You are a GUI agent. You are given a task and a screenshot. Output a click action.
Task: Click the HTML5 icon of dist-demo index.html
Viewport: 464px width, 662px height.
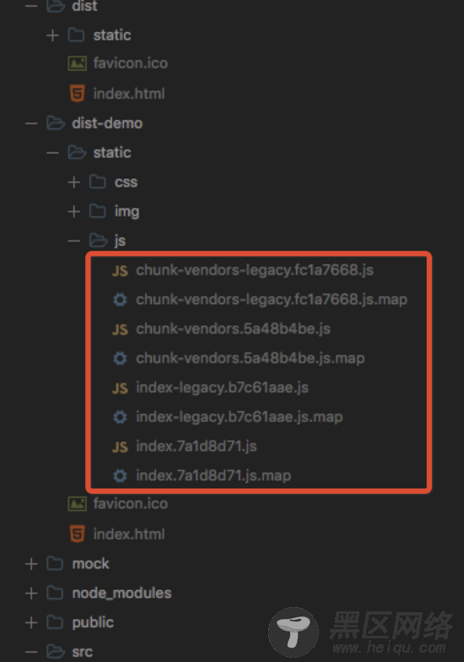(78, 534)
